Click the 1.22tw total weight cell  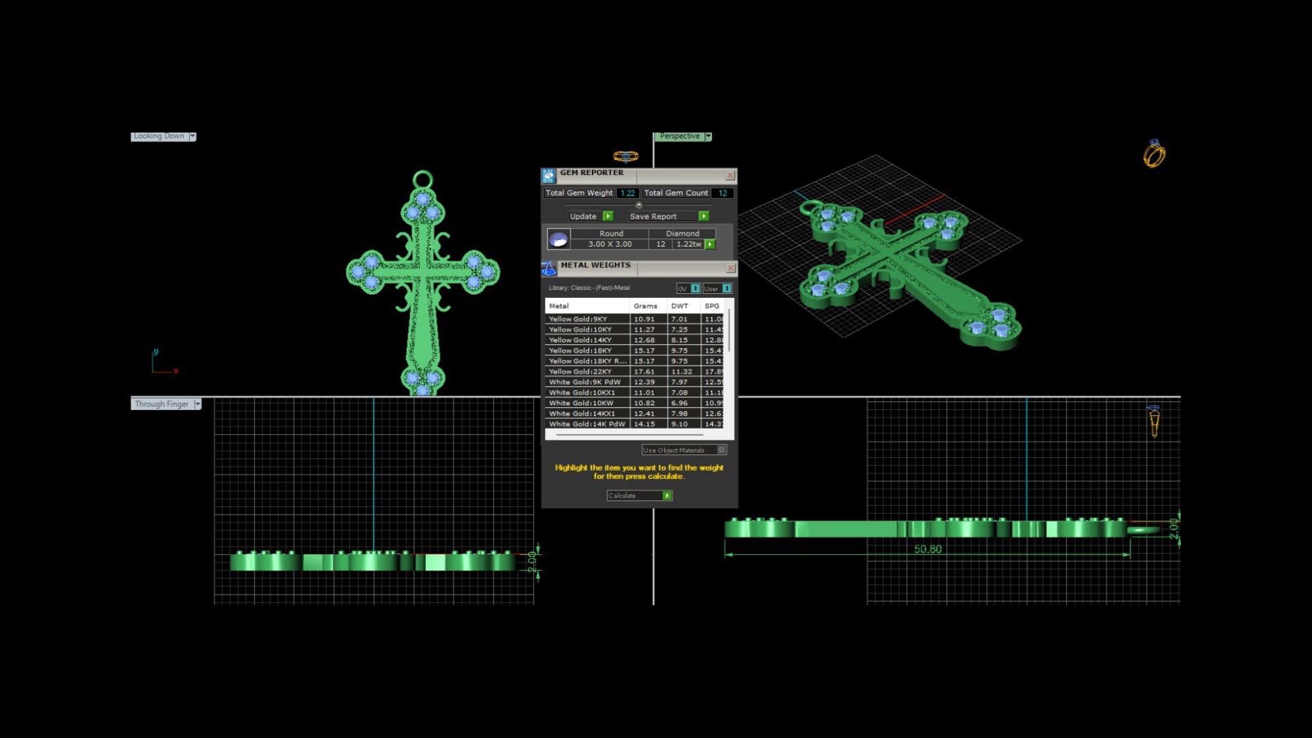click(689, 244)
